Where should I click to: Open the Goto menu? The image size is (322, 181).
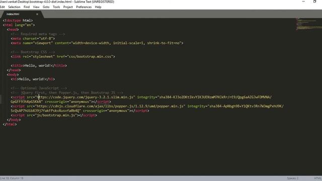(x=46, y=7)
